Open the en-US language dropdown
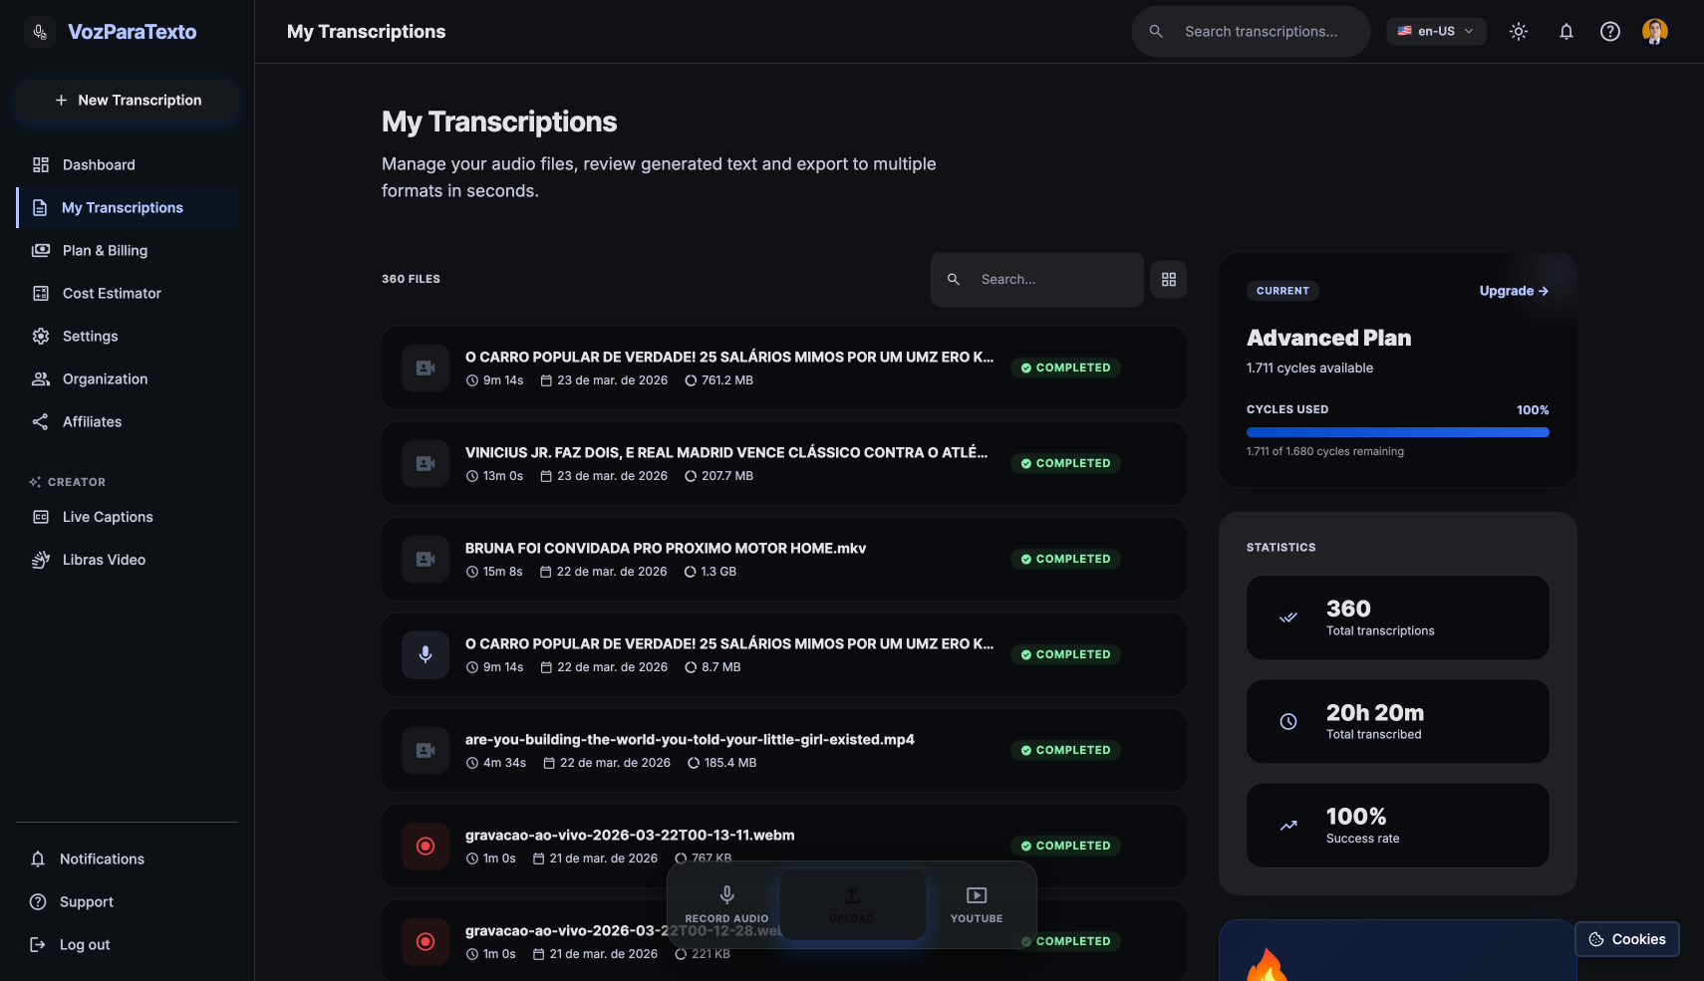This screenshot has height=981, width=1704. [1435, 32]
